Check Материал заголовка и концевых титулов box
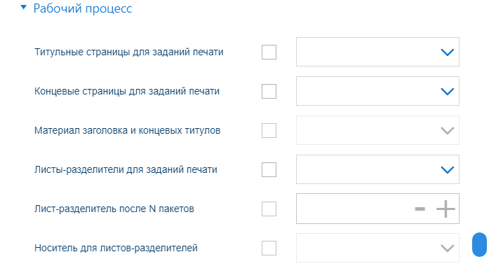Viewport: 489px width, 266px height. pyautogui.click(x=269, y=130)
